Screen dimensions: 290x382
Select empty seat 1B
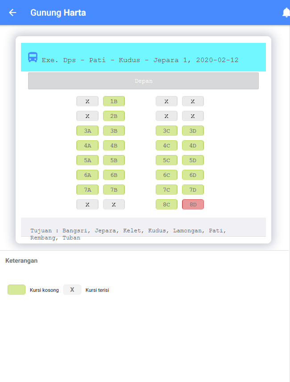pos(114,101)
